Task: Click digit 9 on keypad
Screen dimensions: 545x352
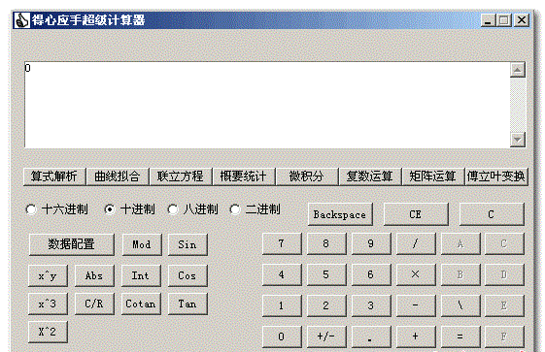Action: click(x=371, y=243)
